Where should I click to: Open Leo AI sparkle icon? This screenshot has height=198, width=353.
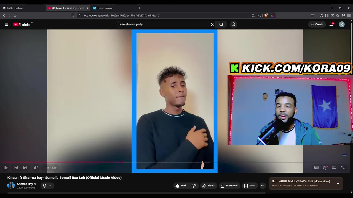pyautogui.click(x=338, y=15)
